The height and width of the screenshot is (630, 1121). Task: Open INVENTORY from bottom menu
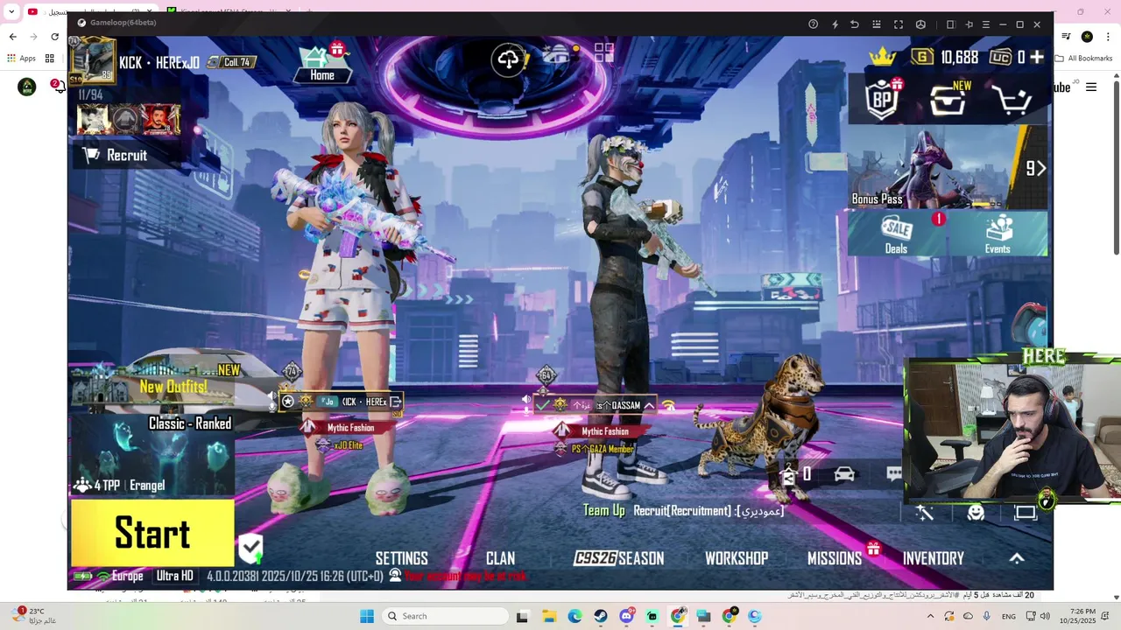[x=934, y=558]
